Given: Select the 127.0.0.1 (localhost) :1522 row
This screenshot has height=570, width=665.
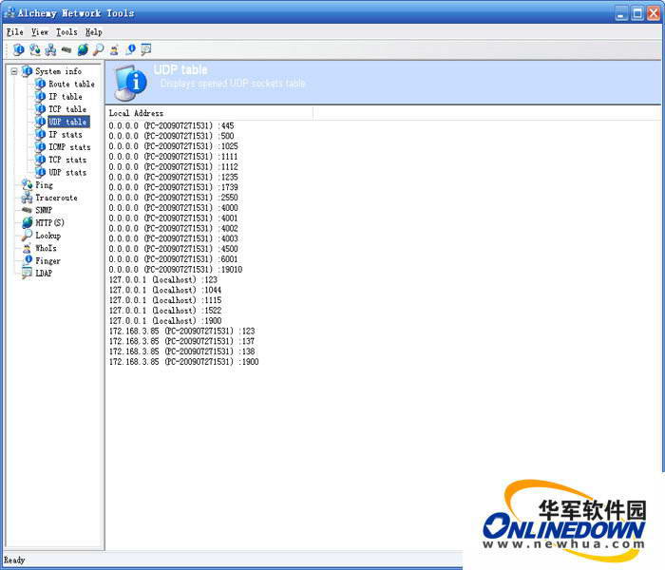Looking at the screenshot, I should click(165, 311).
